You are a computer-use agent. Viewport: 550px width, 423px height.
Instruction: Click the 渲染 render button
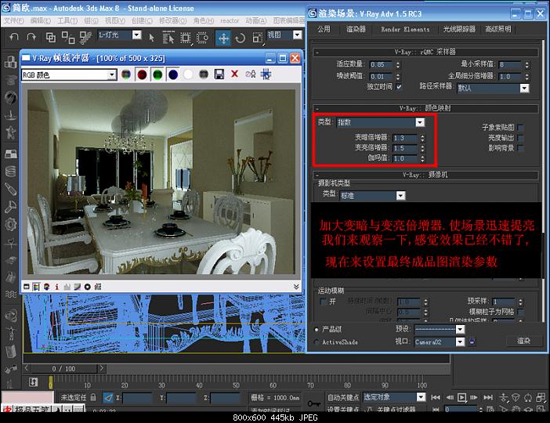(523, 341)
